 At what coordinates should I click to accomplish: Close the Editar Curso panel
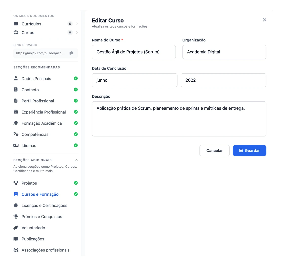(265, 20)
